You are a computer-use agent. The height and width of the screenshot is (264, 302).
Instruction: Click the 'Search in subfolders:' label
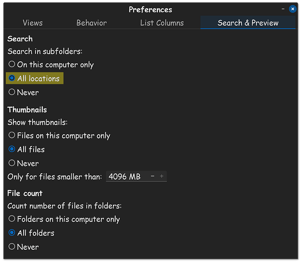tap(45, 51)
